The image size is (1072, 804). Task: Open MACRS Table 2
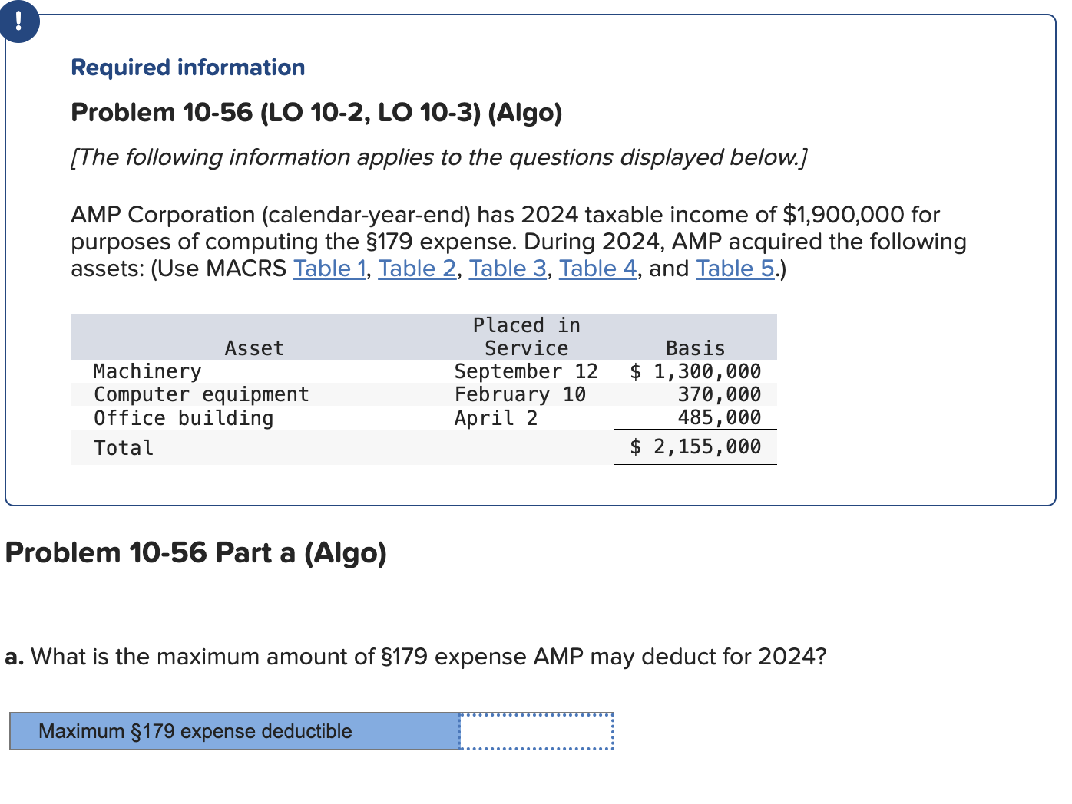pos(416,269)
